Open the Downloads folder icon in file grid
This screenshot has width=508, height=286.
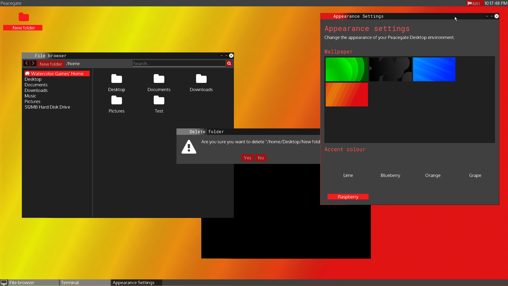point(201,79)
